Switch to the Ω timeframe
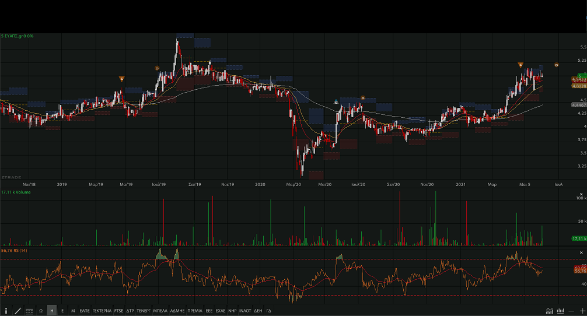 click(41, 311)
